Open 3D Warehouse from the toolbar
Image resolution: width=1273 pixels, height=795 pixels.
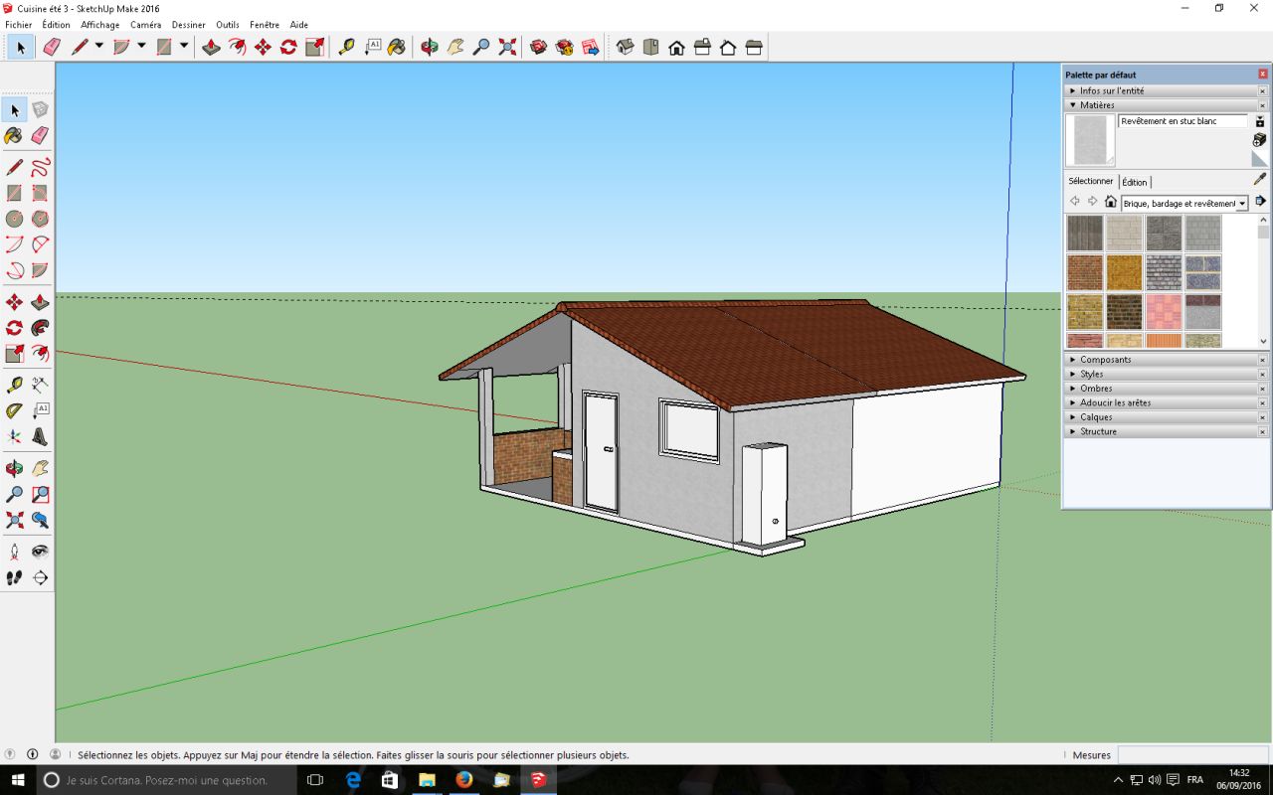[x=538, y=47]
